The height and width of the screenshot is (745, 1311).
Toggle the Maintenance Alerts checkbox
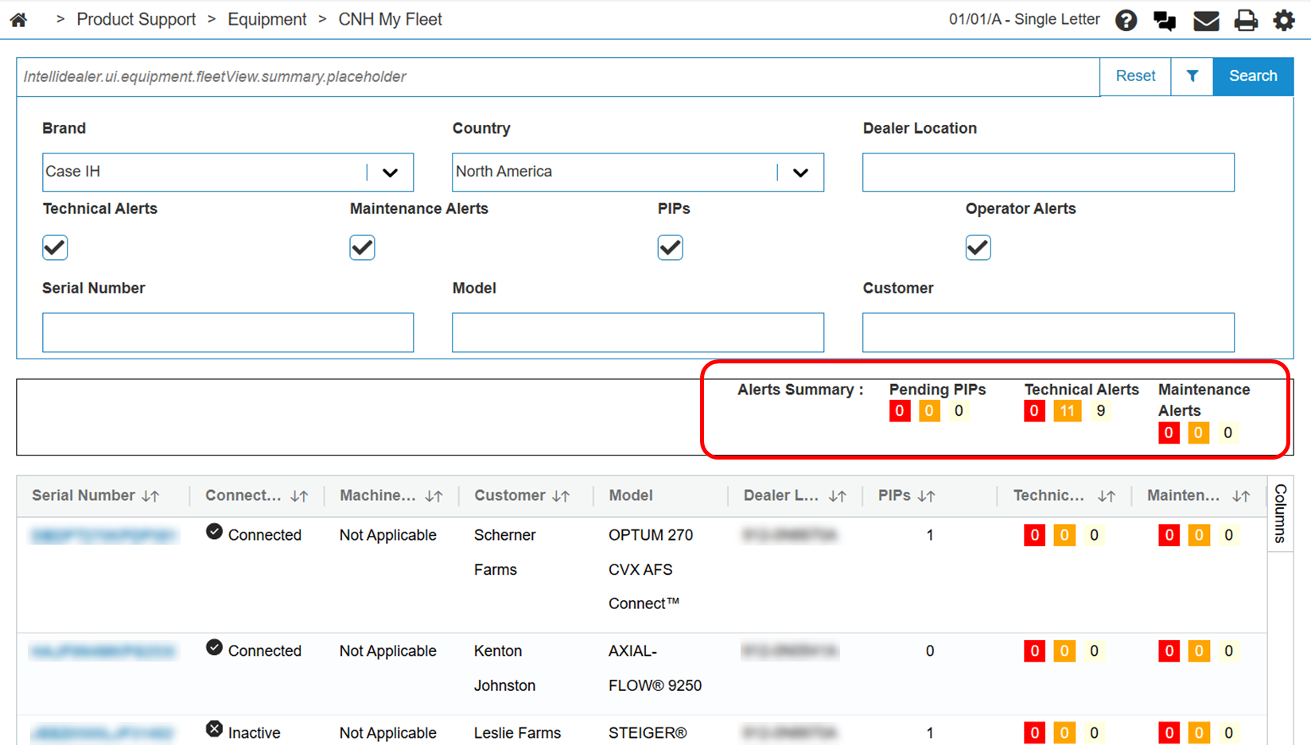click(x=362, y=248)
